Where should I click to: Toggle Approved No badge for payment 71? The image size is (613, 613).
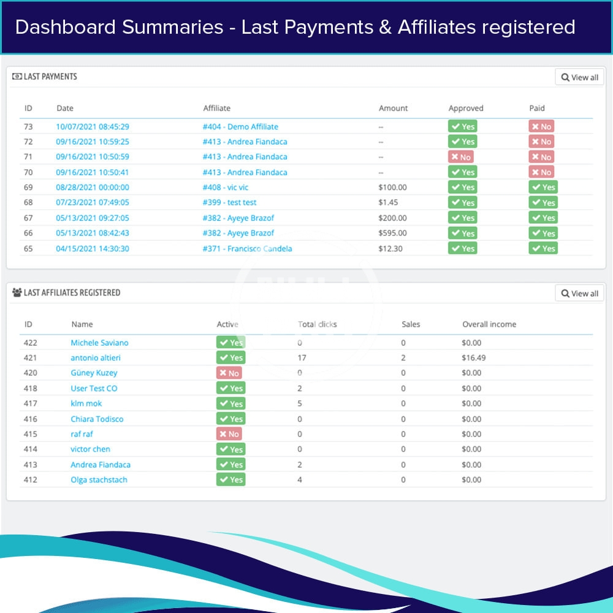coord(460,157)
